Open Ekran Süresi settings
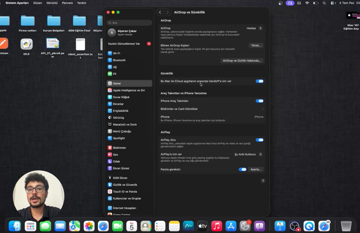360x233 pixels. [x=129, y=168]
